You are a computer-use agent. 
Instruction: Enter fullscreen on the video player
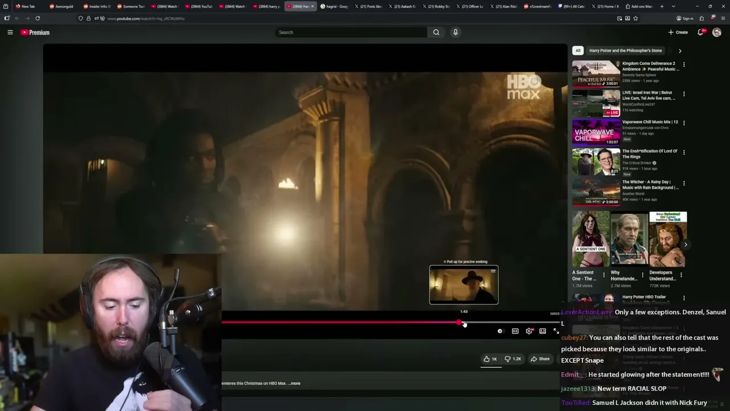[556, 331]
